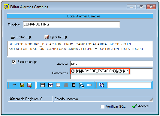Maximize the Editar Alarmas Cambios window
The width and height of the screenshot is (160, 116).
coord(141,7)
